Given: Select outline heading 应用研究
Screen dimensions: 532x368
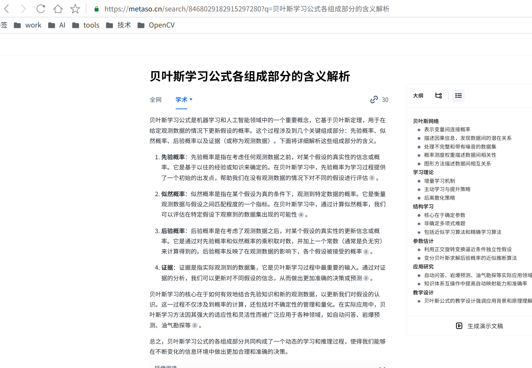Looking at the screenshot, I should pyautogui.click(x=423, y=267).
